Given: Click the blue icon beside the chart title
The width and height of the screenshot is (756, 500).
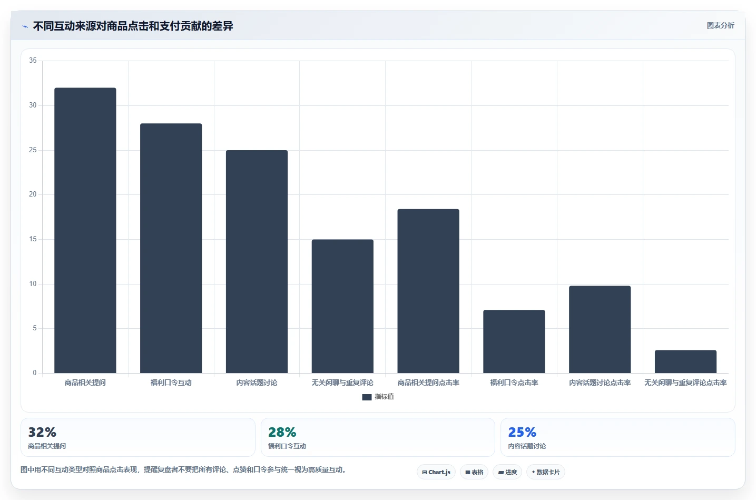Looking at the screenshot, I should pos(25,26).
